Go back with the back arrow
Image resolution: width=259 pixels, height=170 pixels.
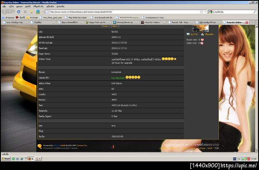[5, 12]
